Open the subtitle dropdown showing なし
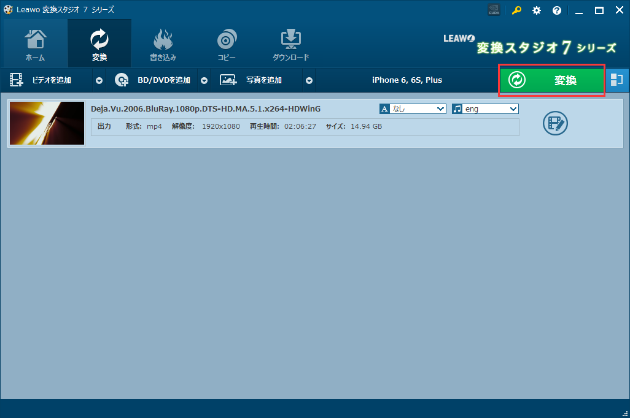630x418 pixels. pyautogui.click(x=418, y=108)
